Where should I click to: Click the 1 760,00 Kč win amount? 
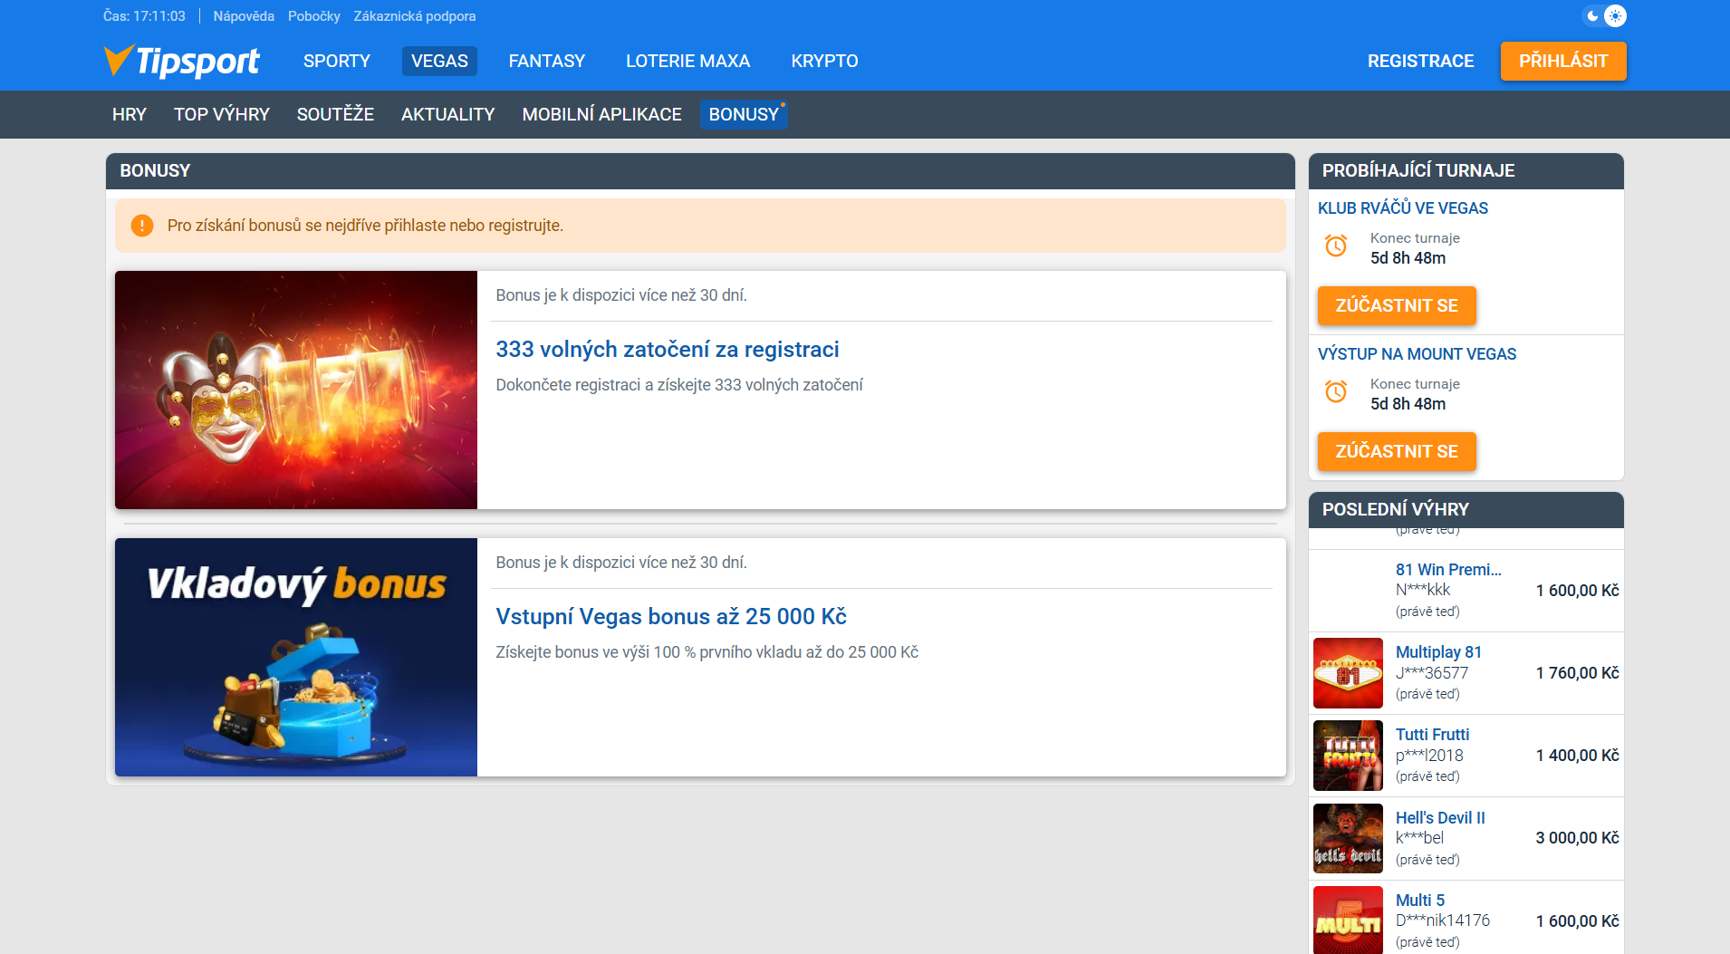click(1577, 673)
